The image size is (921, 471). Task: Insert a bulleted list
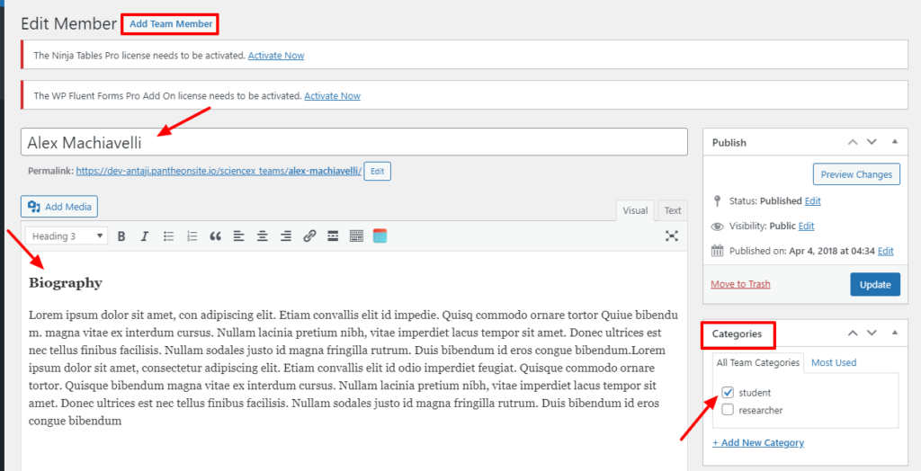pyautogui.click(x=168, y=236)
